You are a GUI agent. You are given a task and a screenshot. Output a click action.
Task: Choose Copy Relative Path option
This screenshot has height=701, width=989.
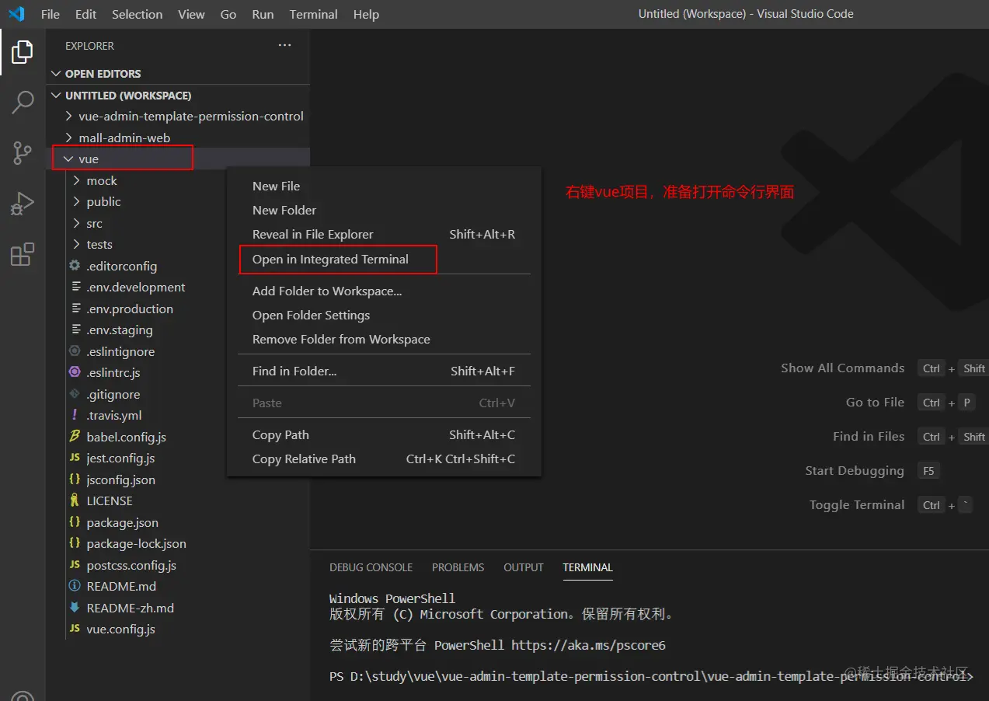click(384, 459)
